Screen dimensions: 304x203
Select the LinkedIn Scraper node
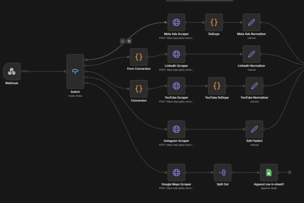tap(176, 54)
